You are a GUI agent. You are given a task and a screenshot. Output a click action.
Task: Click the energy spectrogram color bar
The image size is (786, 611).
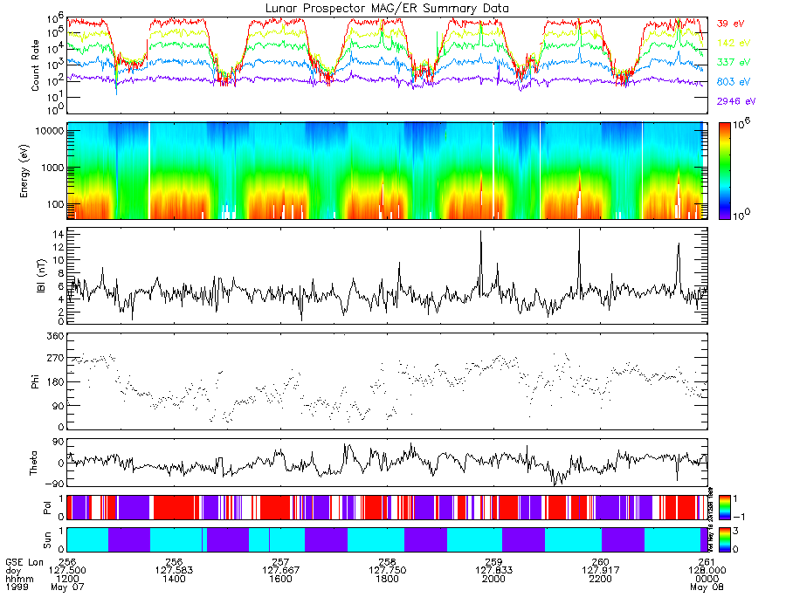coord(724,171)
